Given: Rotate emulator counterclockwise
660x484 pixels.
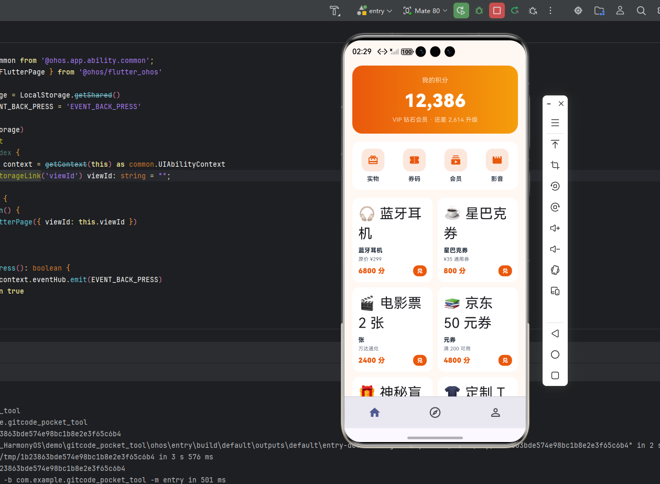Looking at the screenshot, I should [x=555, y=186].
